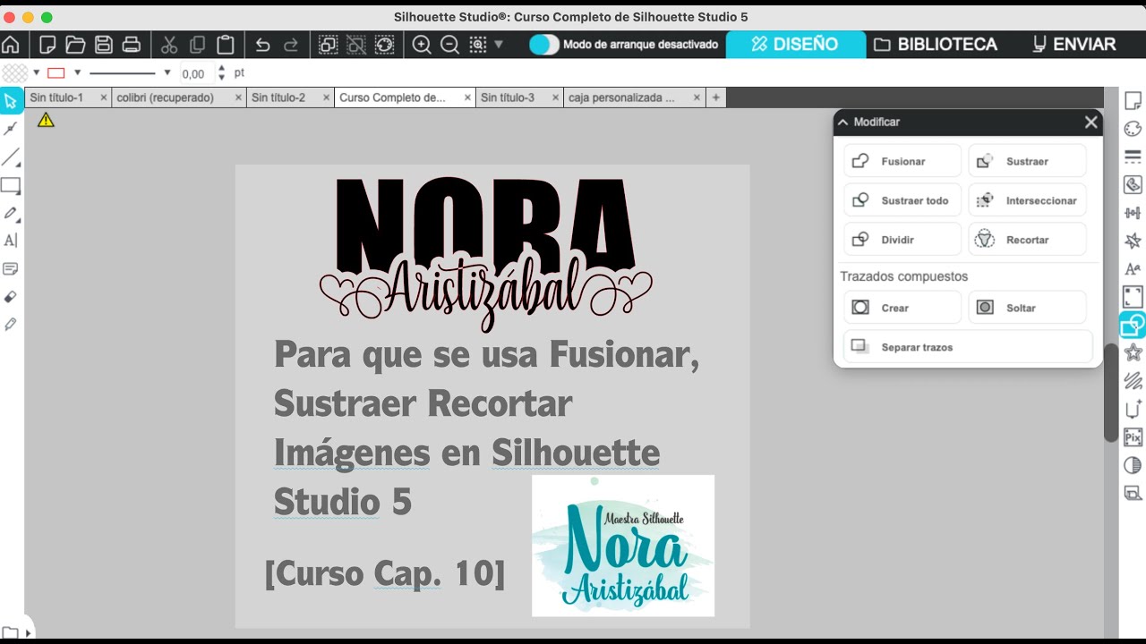1146x644 pixels.
Task: Select the Eraser tool
Action: tap(11, 296)
